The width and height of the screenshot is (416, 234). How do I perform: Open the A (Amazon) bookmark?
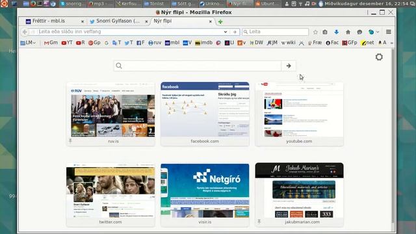[x=382, y=43]
